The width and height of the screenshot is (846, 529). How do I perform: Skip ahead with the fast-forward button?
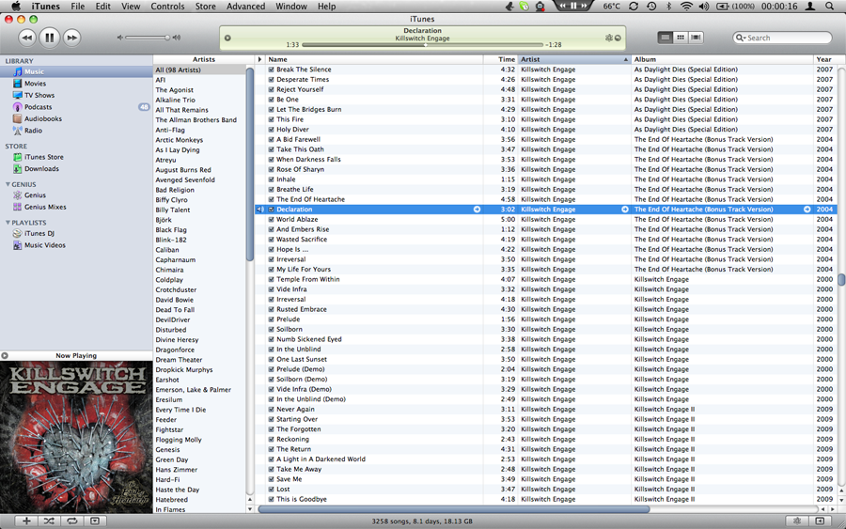[71, 38]
